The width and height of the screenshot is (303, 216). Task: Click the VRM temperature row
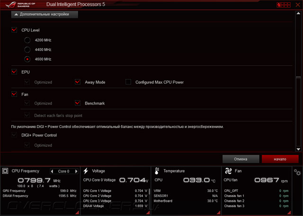186,191
